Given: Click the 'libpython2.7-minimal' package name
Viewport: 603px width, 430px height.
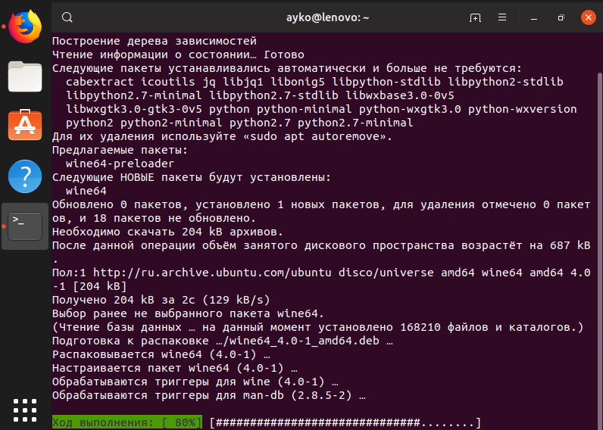Looking at the screenshot, I should (x=133, y=95).
